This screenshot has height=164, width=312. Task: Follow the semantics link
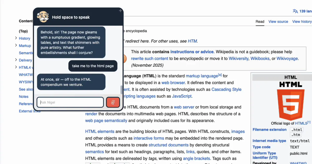pos(95,152)
